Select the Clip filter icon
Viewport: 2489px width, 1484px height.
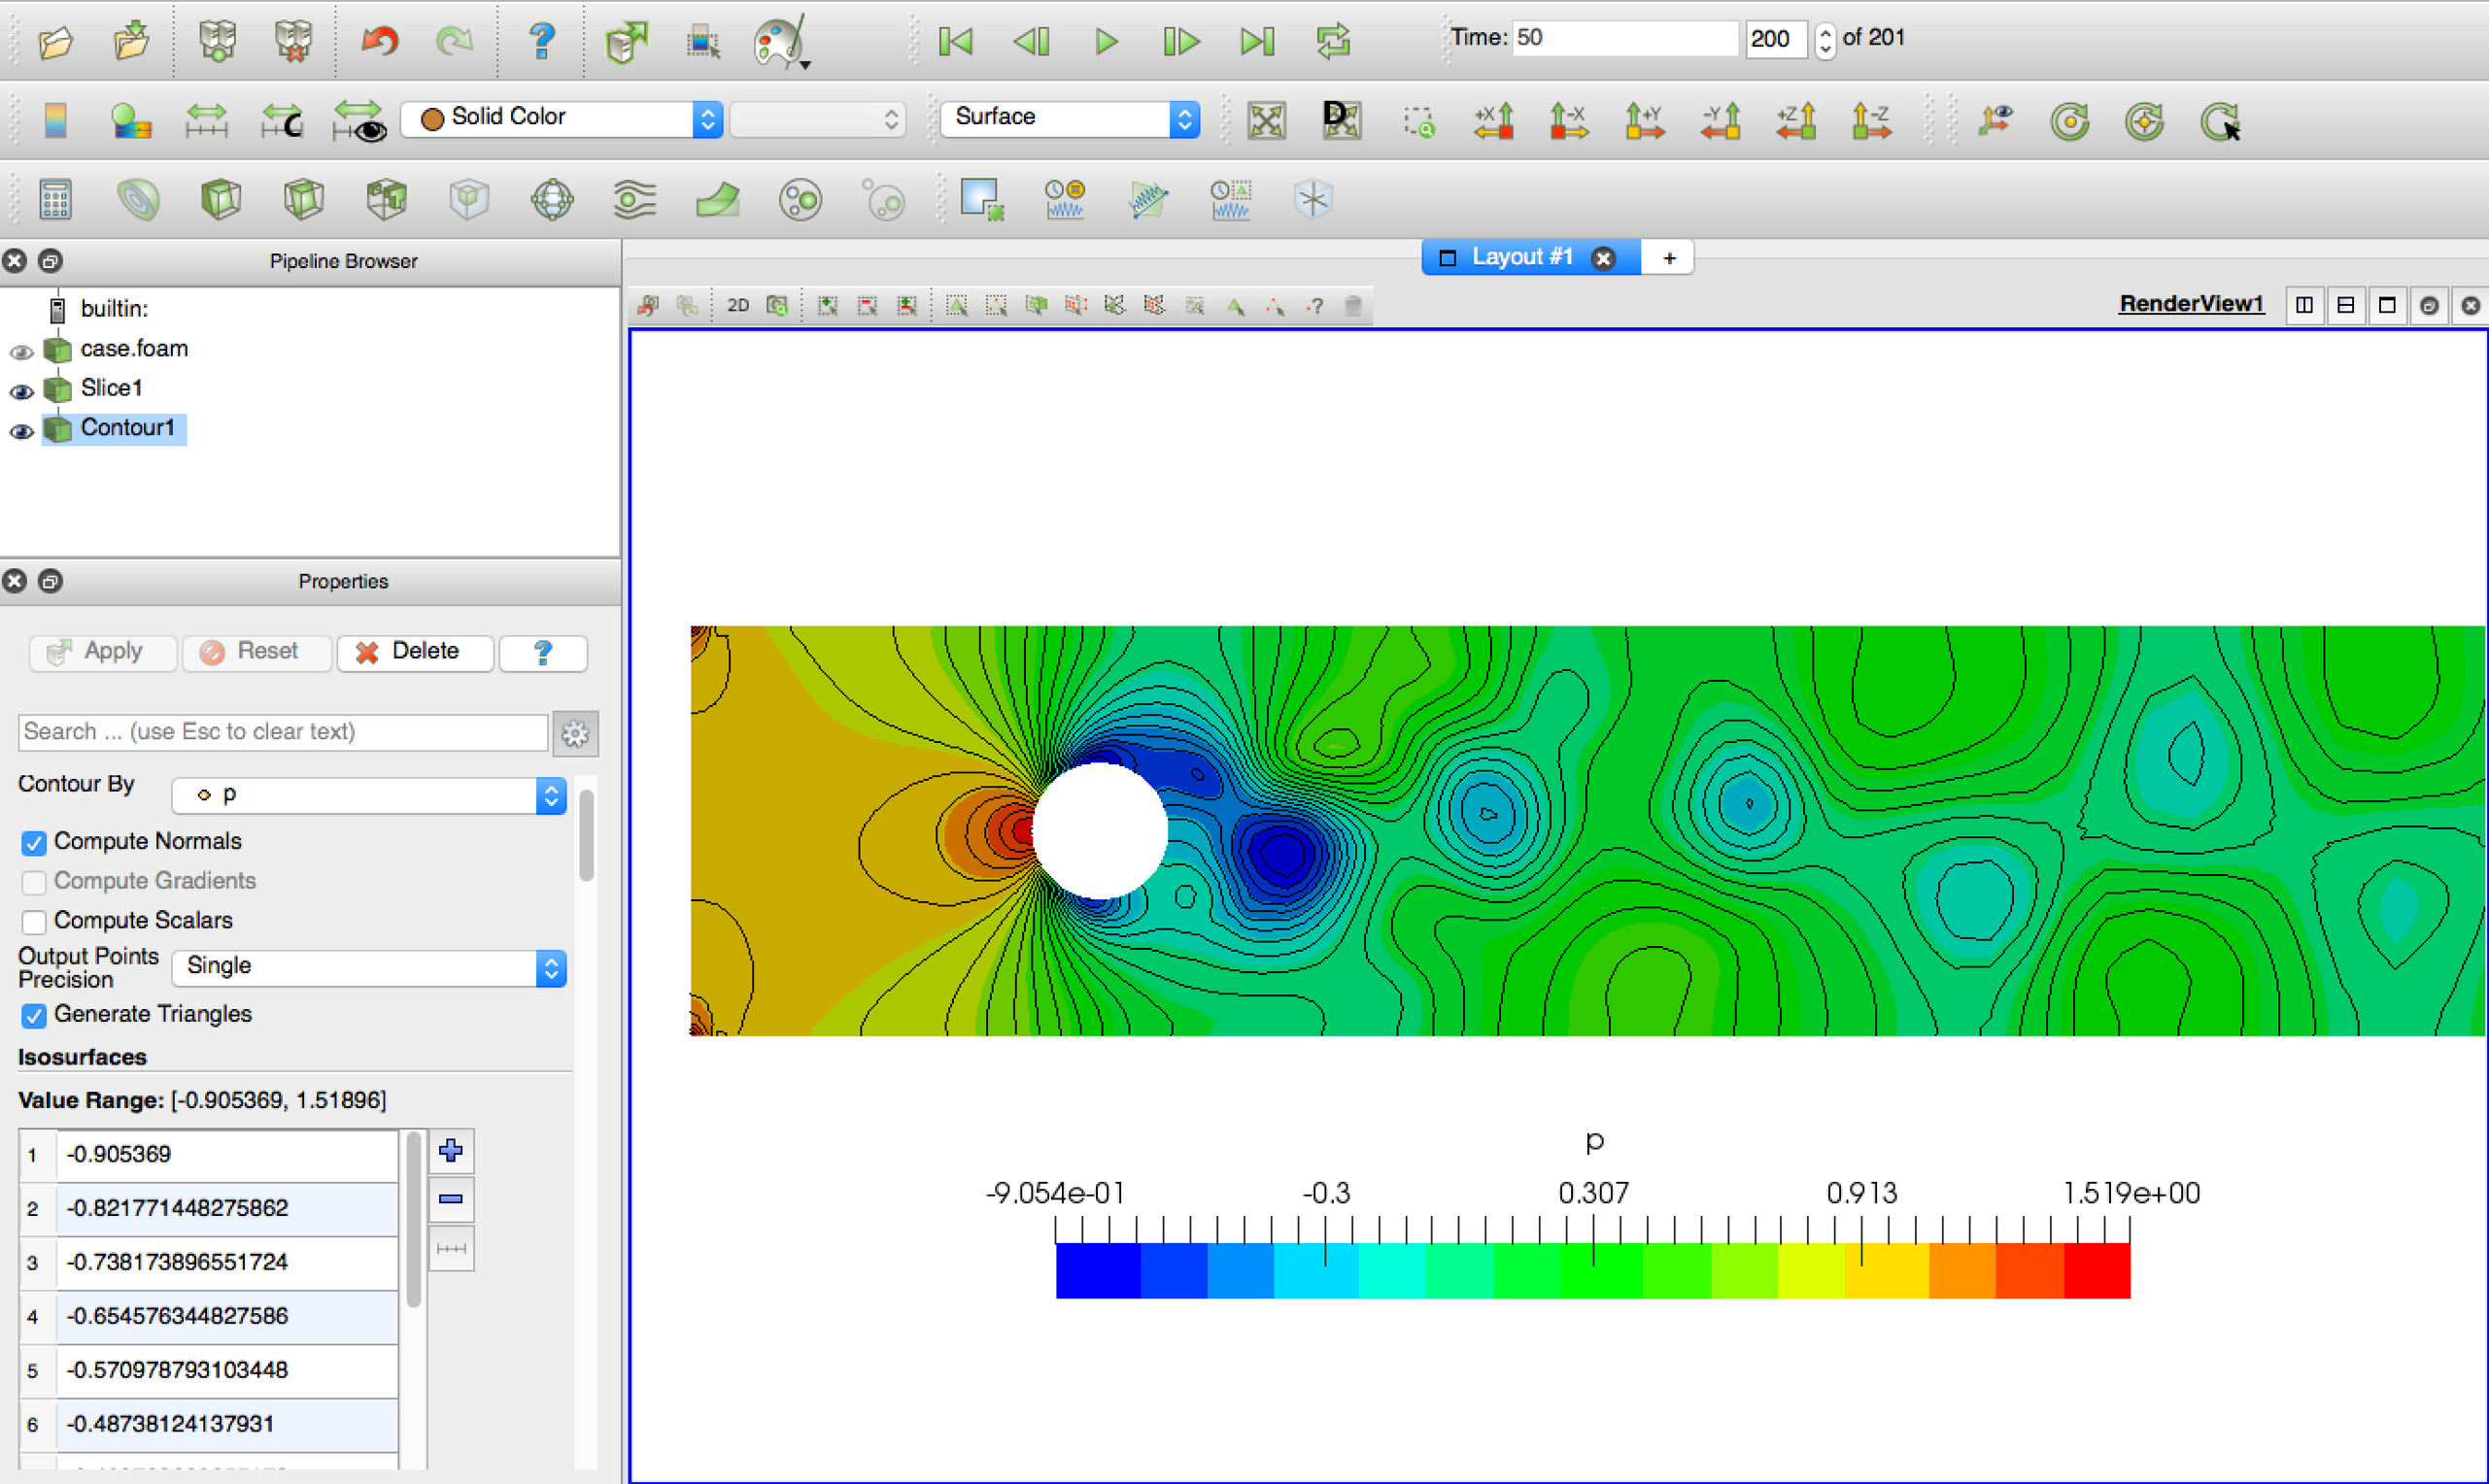[x=221, y=199]
